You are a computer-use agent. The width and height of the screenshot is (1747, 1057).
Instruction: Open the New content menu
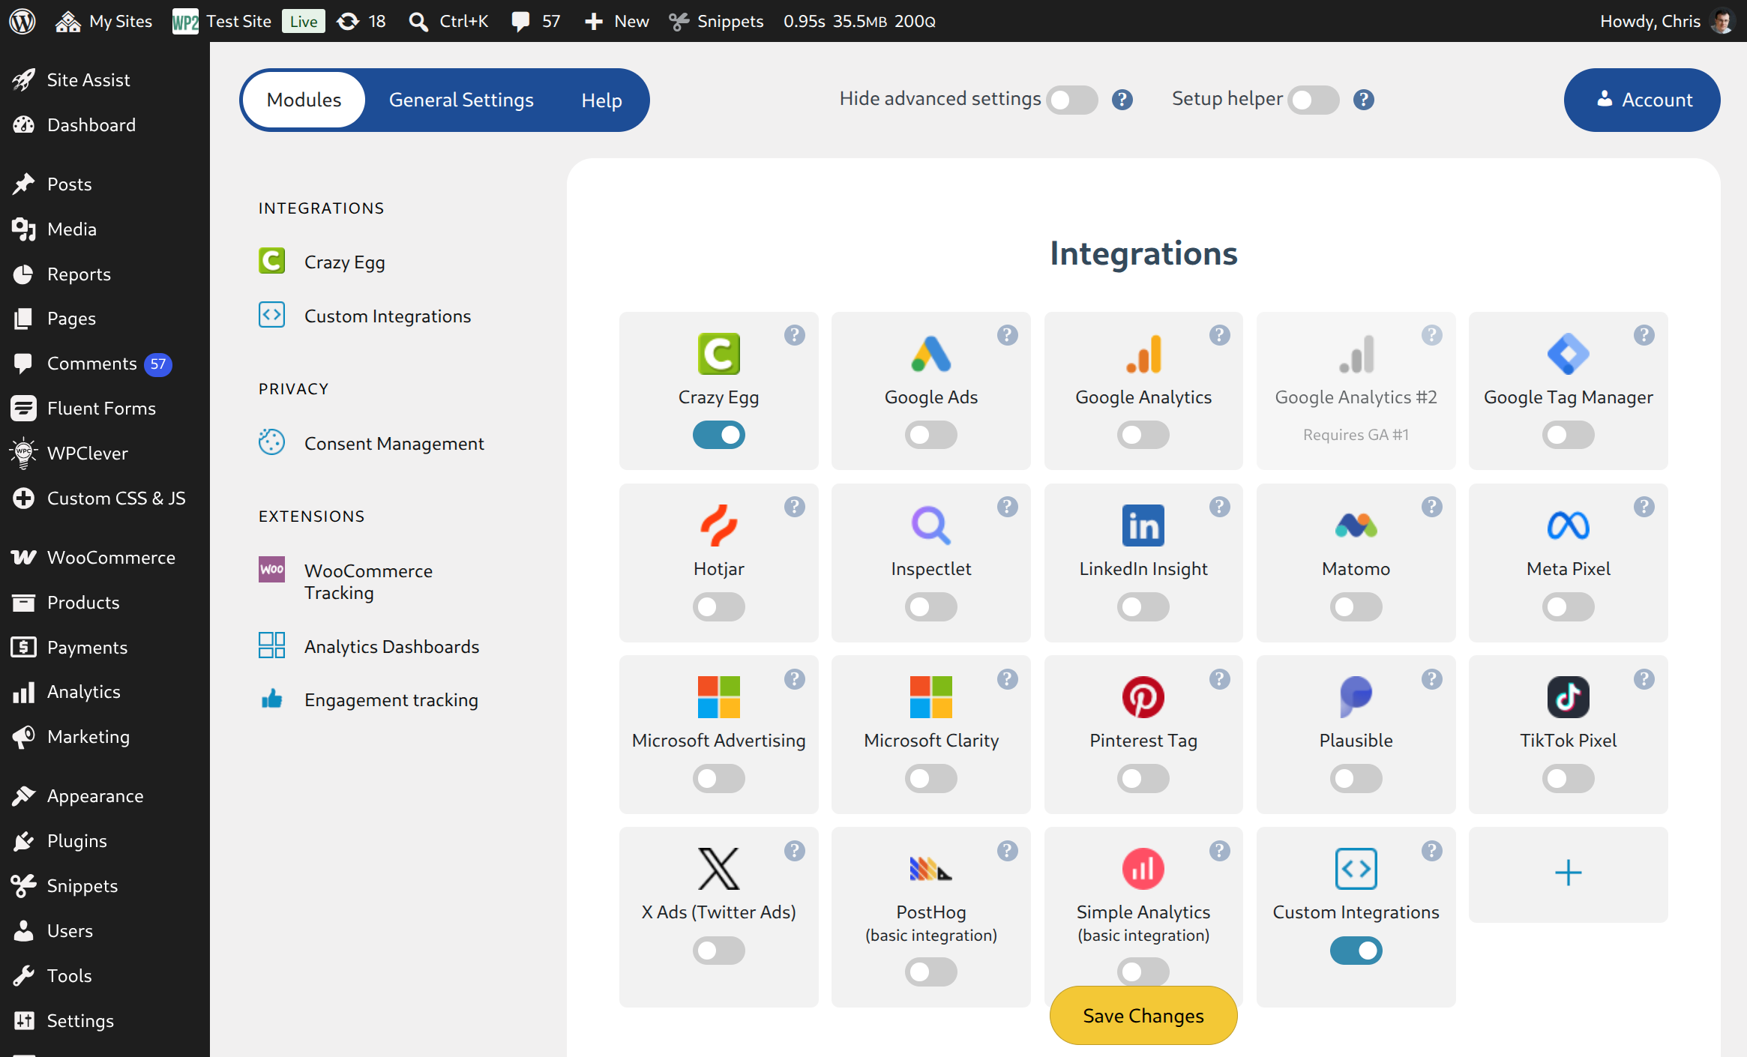point(616,21)
